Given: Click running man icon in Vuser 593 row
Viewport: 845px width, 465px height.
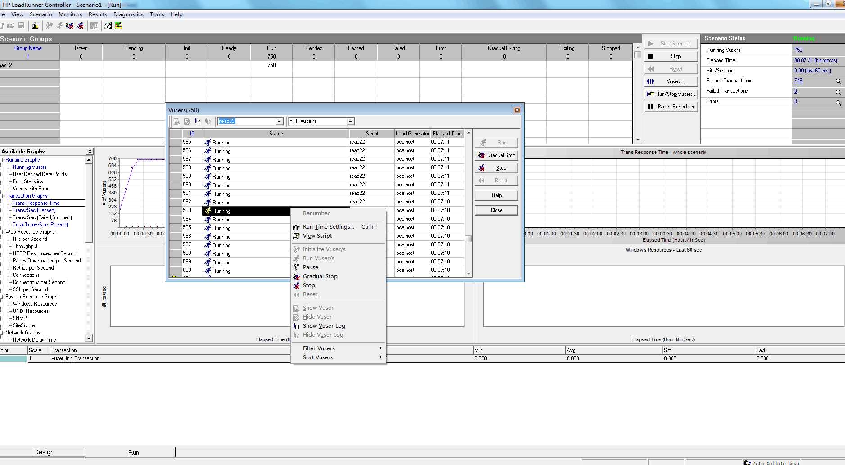Looking at the screenshot, I should click(x=208, y=211).
